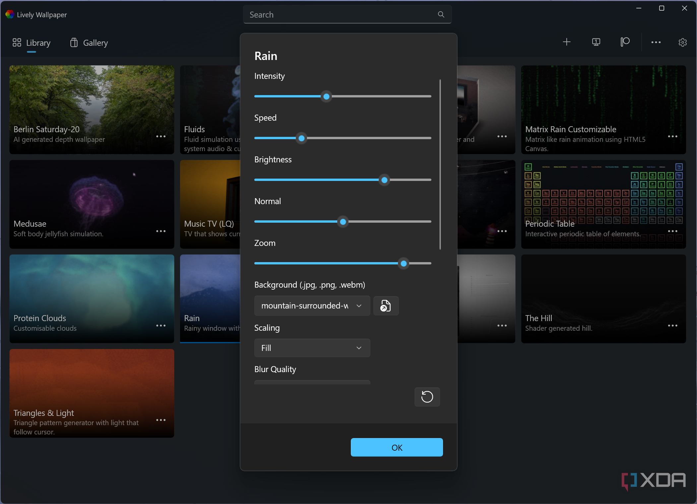The width and height of the screenshot is (697, 504).
Task: Switch to the Gallery tab
Action: (89, 43)
